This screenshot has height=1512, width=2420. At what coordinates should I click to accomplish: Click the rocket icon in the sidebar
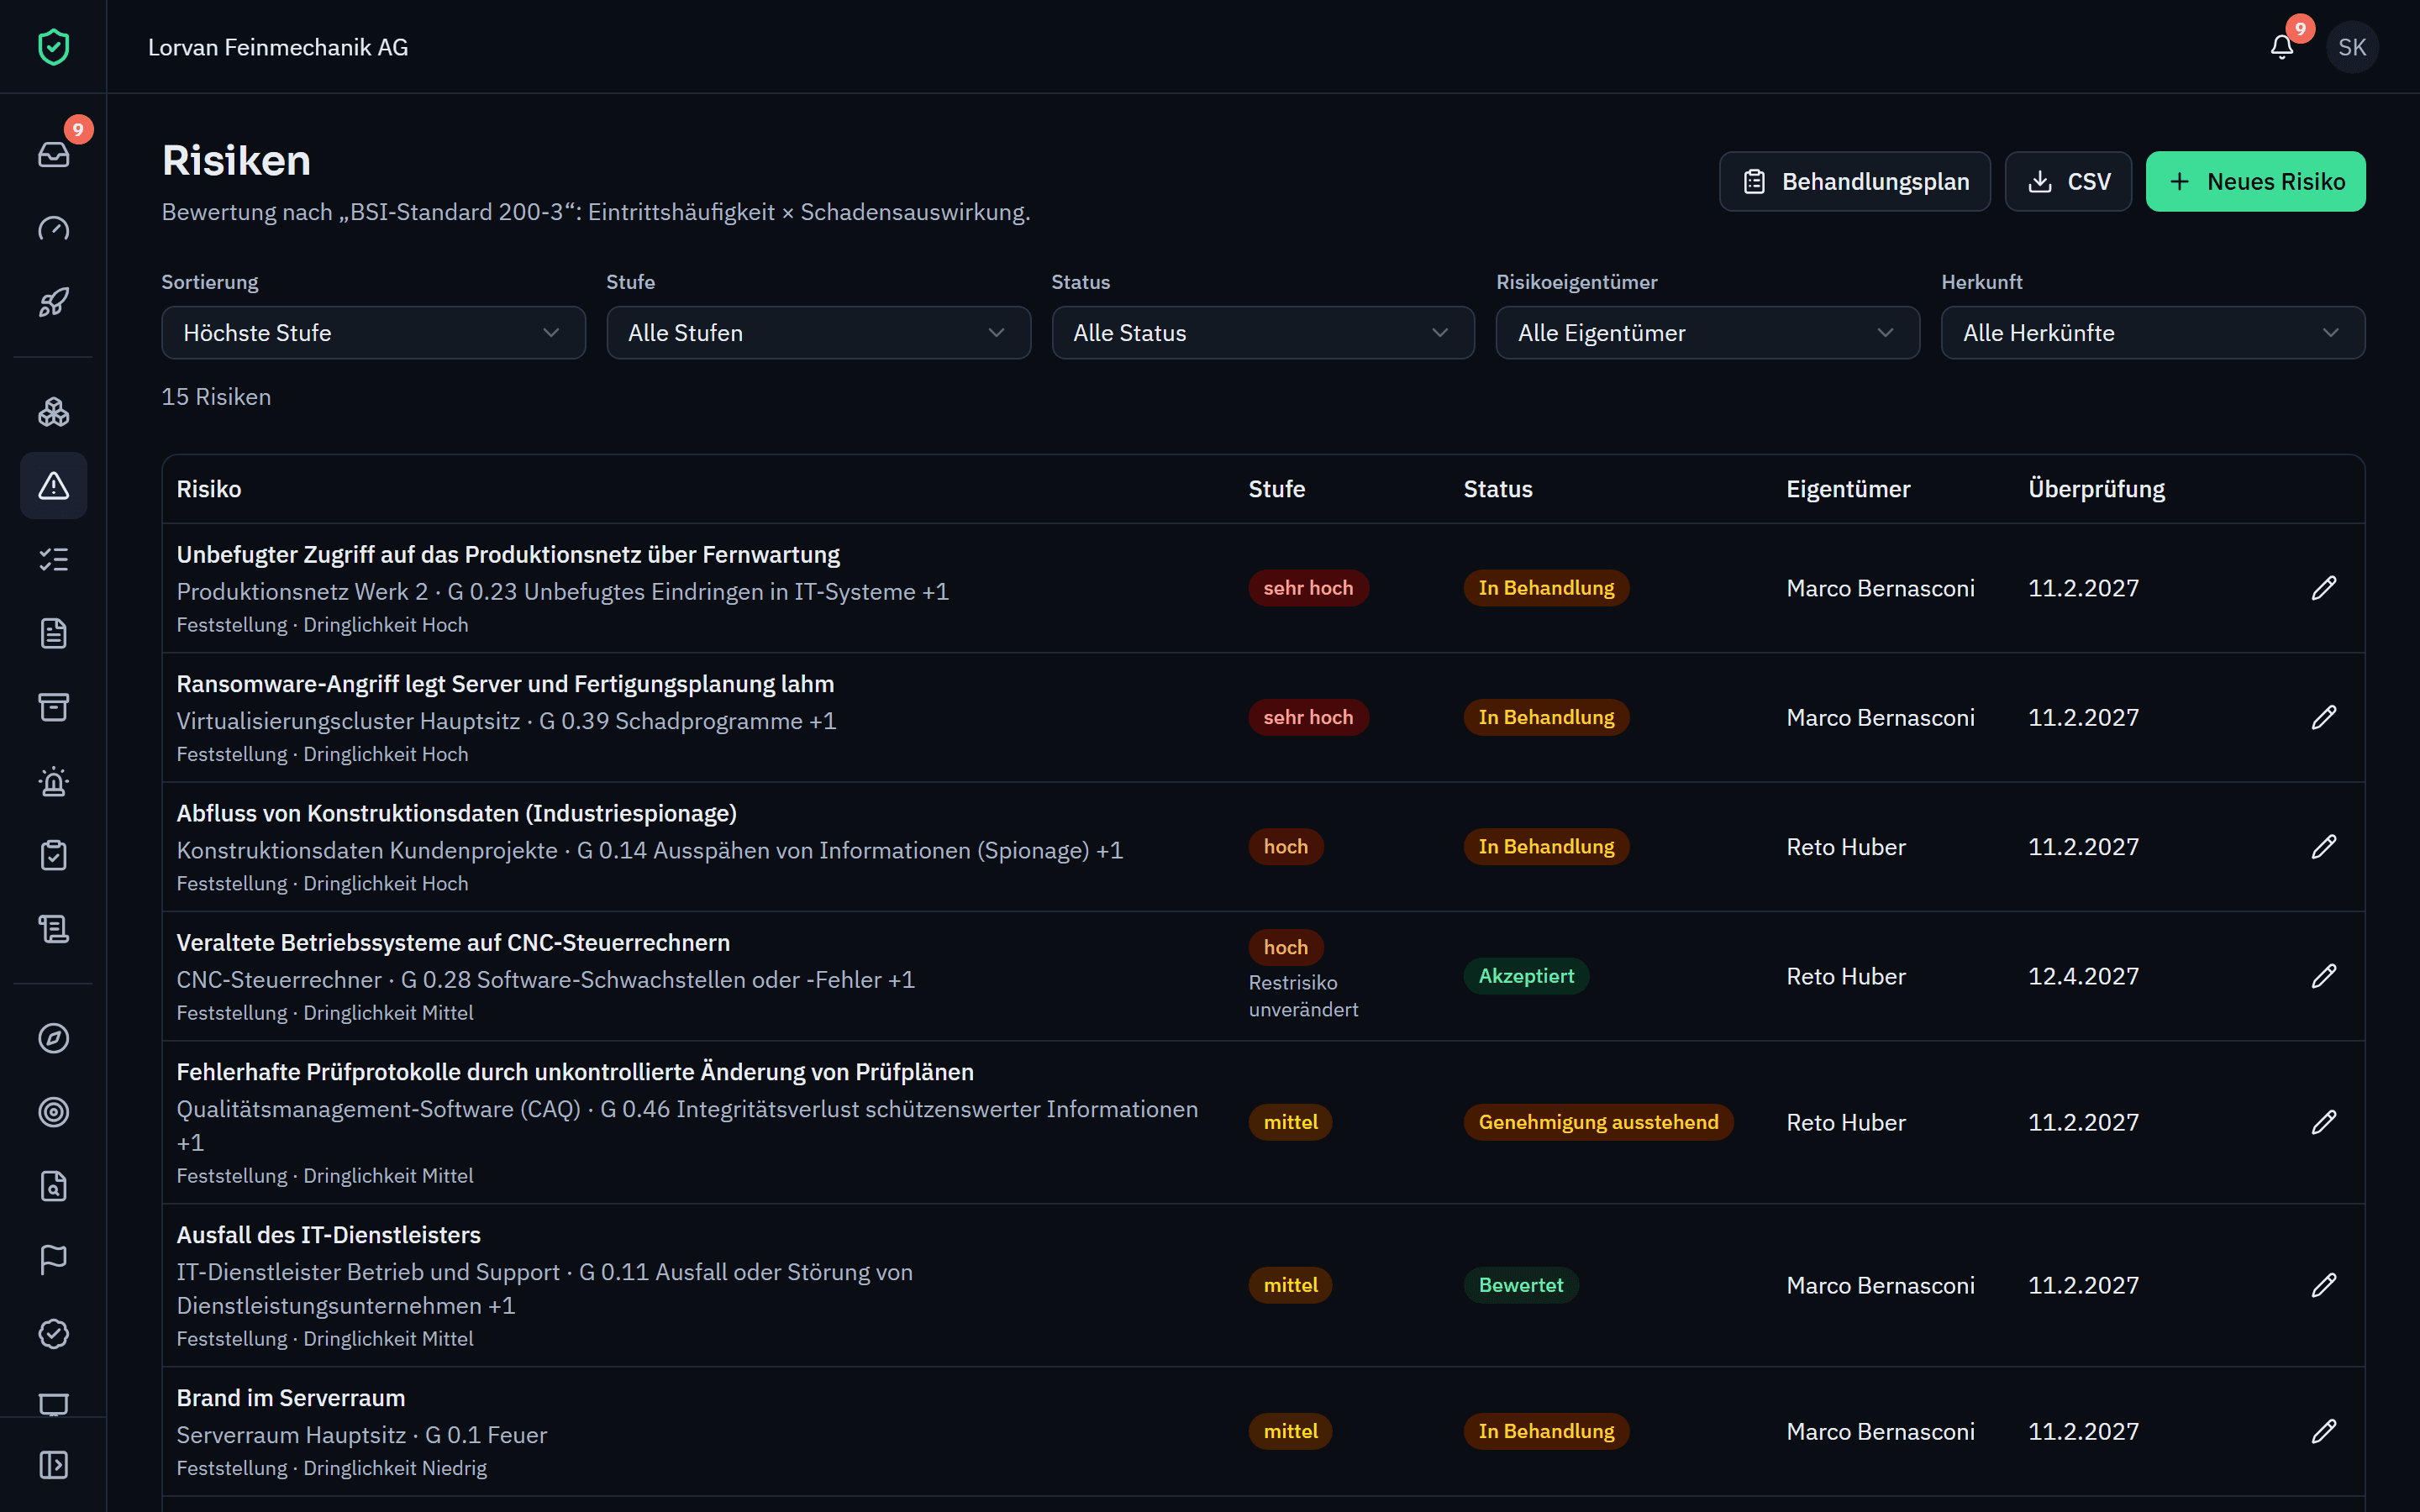53,302
